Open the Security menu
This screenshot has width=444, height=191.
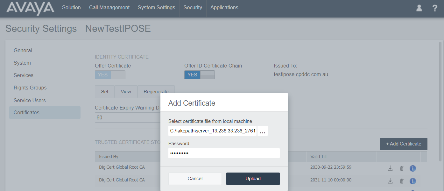[x=193, y=8]
